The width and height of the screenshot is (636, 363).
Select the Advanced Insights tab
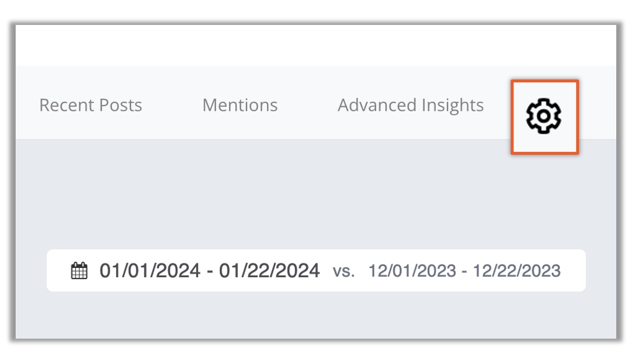[410, 106]
